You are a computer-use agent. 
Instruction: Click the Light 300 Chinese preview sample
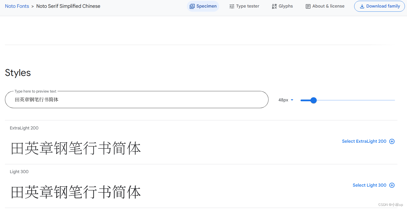76,192
